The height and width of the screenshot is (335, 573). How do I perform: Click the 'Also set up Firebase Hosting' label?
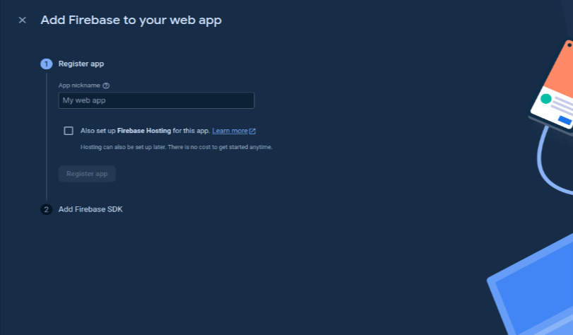coord(145,131)
